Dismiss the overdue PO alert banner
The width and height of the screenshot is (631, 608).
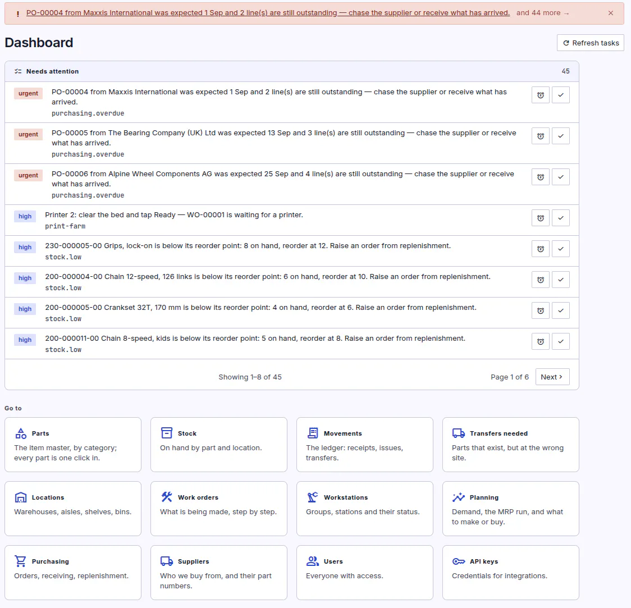tap(610, 13)
